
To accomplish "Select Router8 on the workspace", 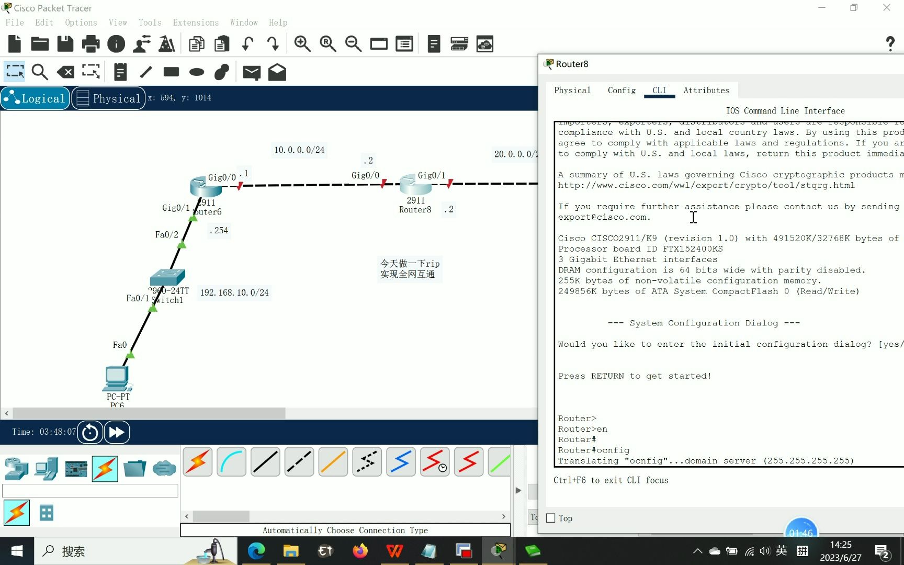I will click(x=415, y=186).
